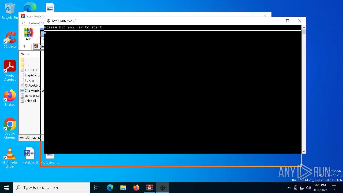Open Firefox from the taskbar
The height and width of the screenshot is (193, 343).
point(136,188)
